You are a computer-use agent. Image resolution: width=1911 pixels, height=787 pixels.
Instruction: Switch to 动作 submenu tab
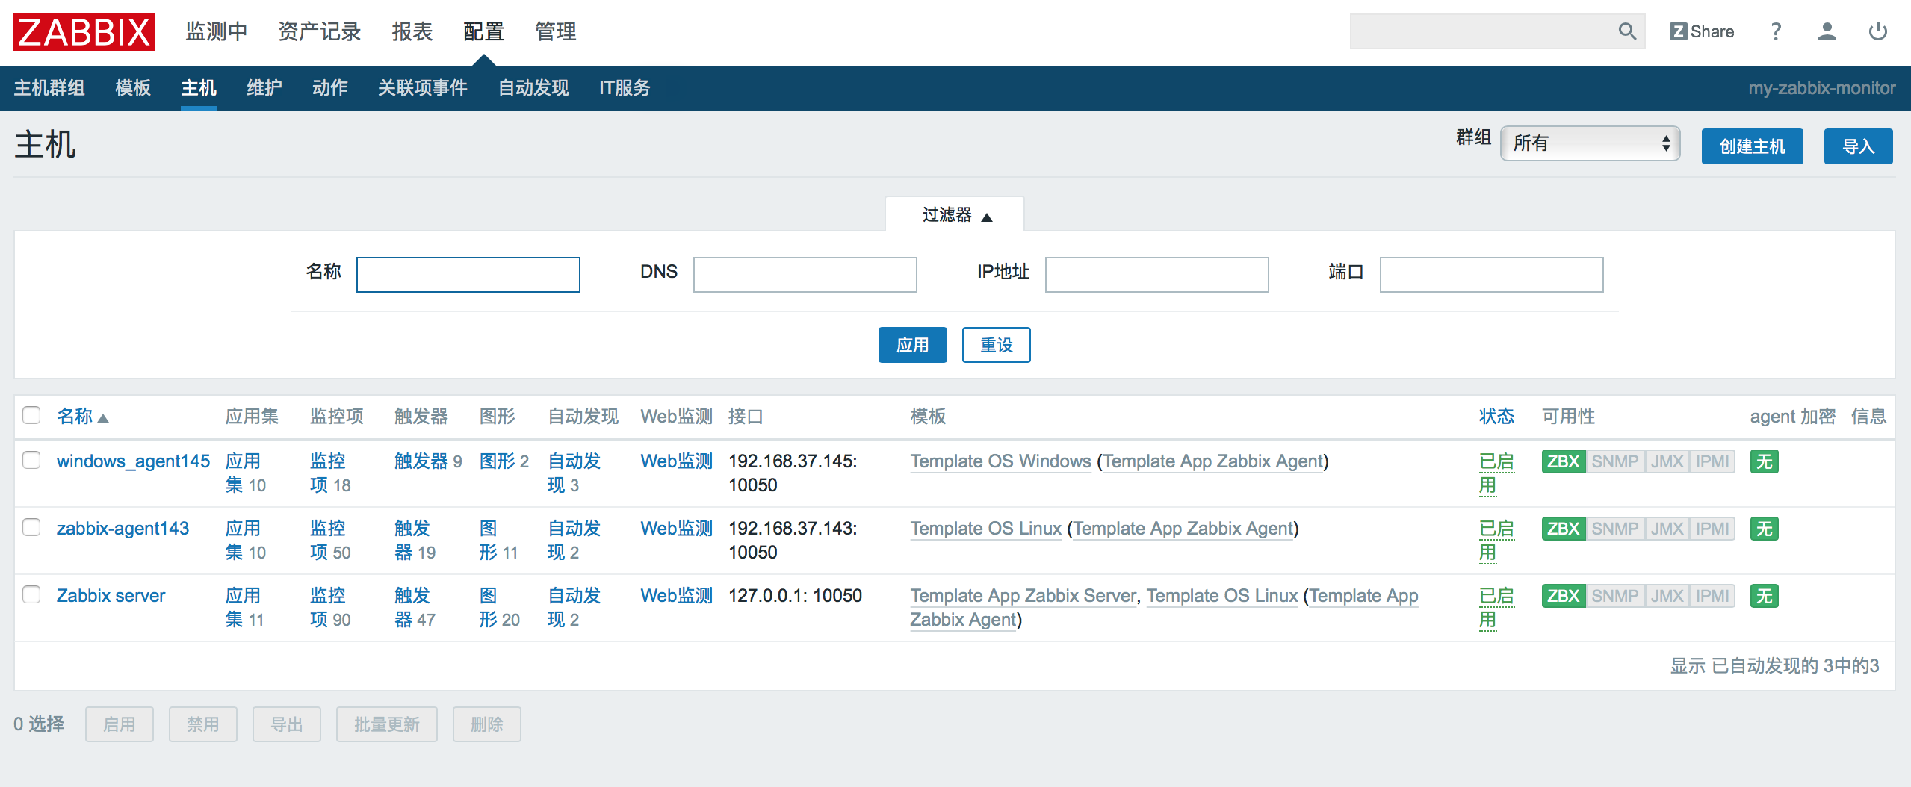(330, 88)
